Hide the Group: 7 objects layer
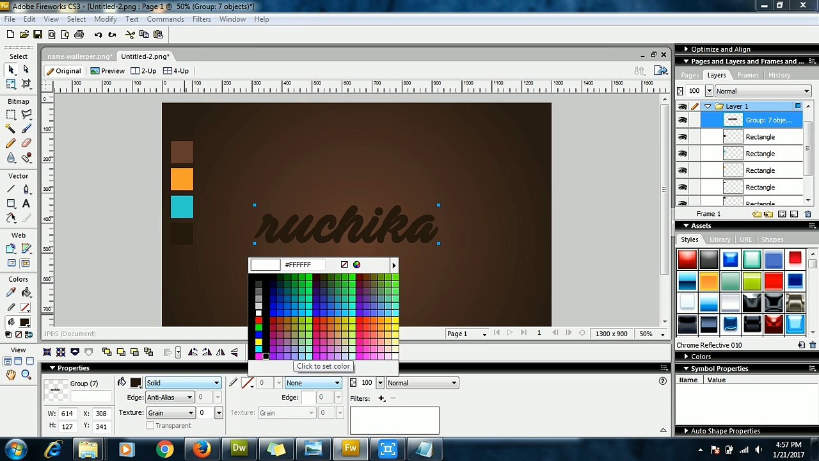This screenshot has width=819, height=461. pyautogui.click(x=683, y=120)
